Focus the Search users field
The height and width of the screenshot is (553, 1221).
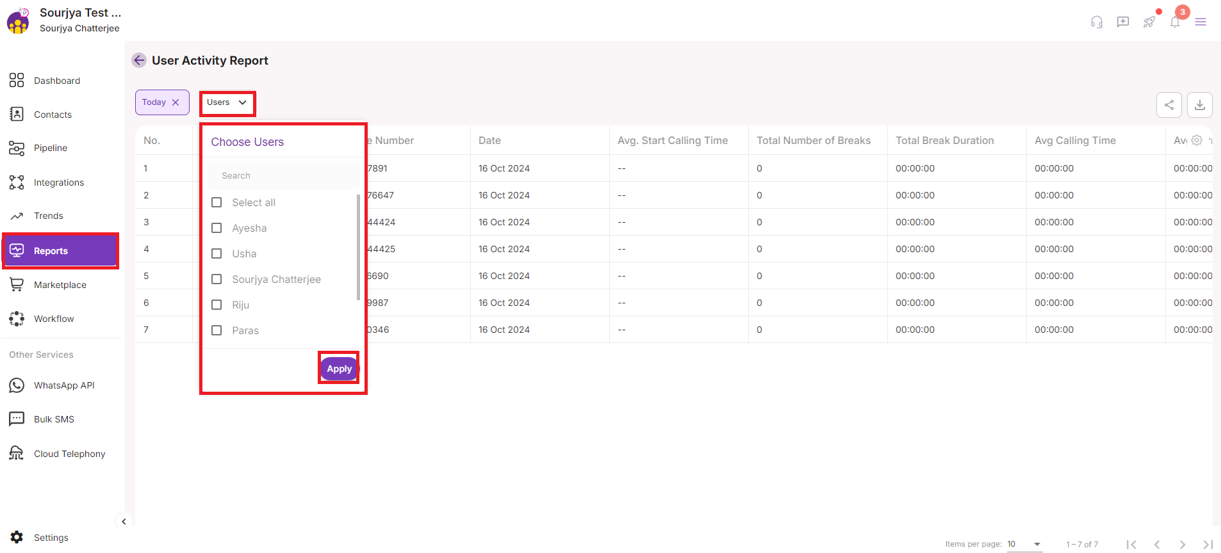click(282, 175)
